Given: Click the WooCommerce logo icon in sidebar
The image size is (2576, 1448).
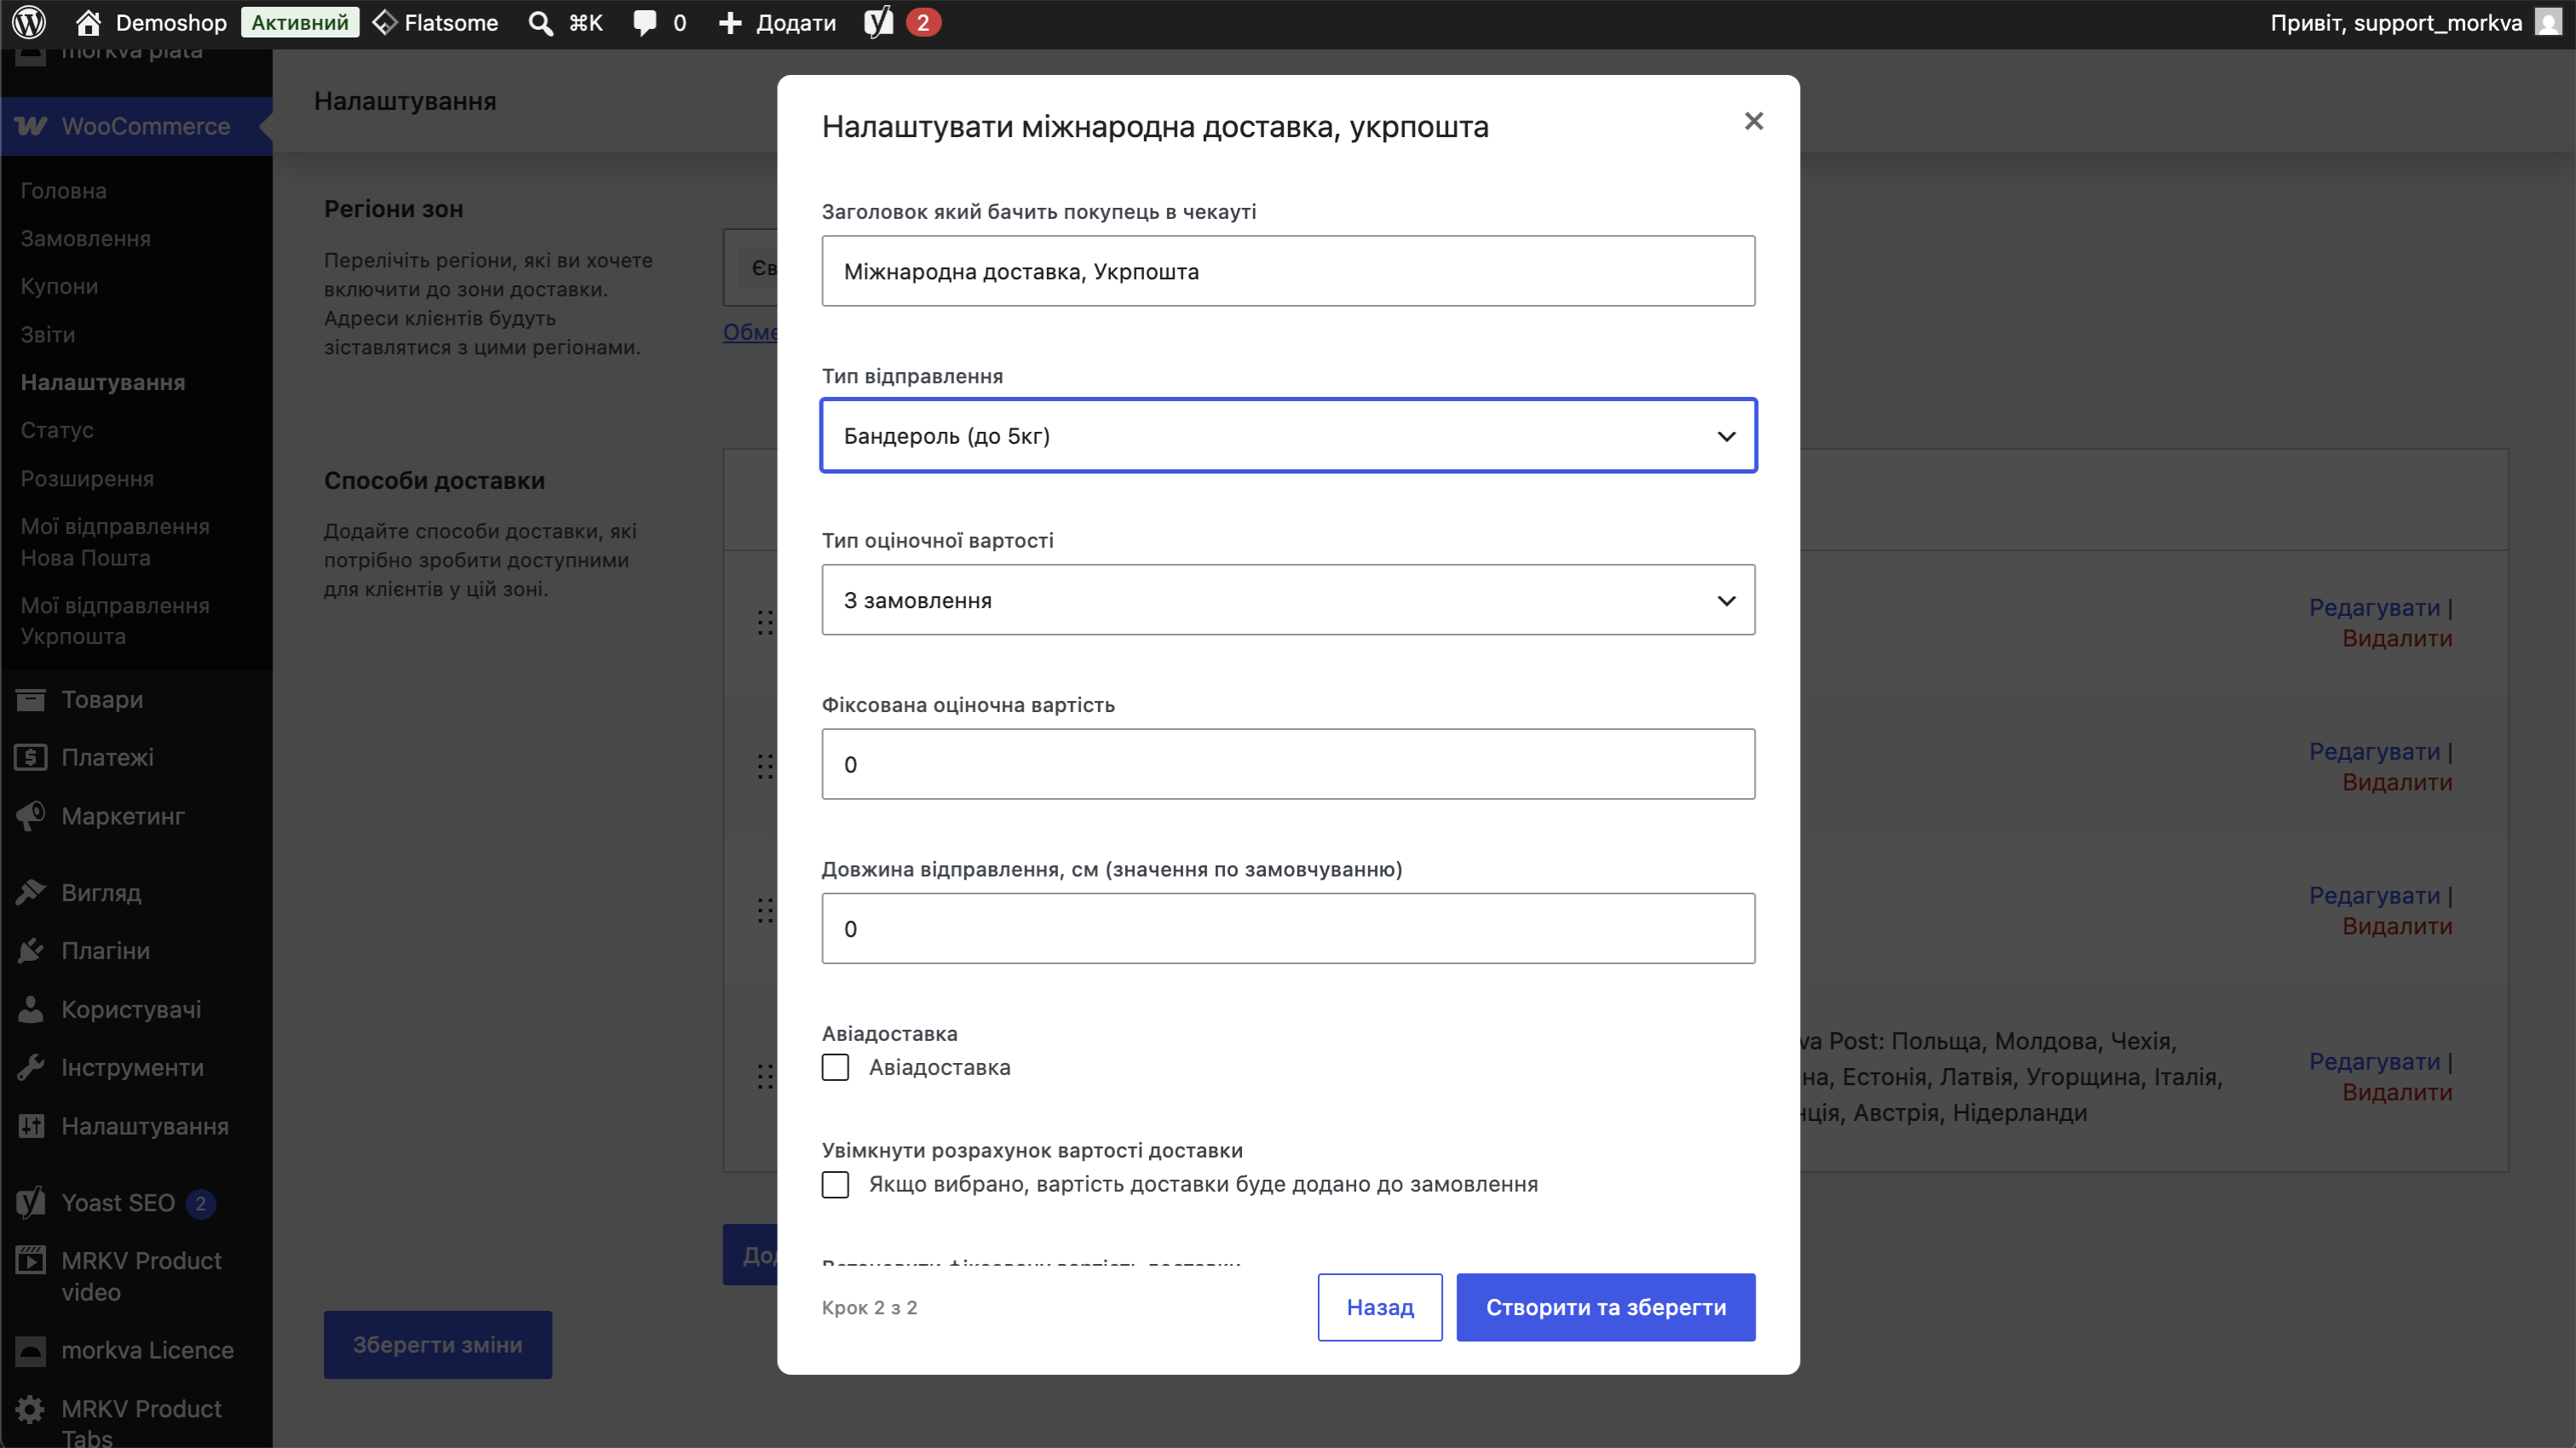Looking at the screenshot, I should point(31,126).
